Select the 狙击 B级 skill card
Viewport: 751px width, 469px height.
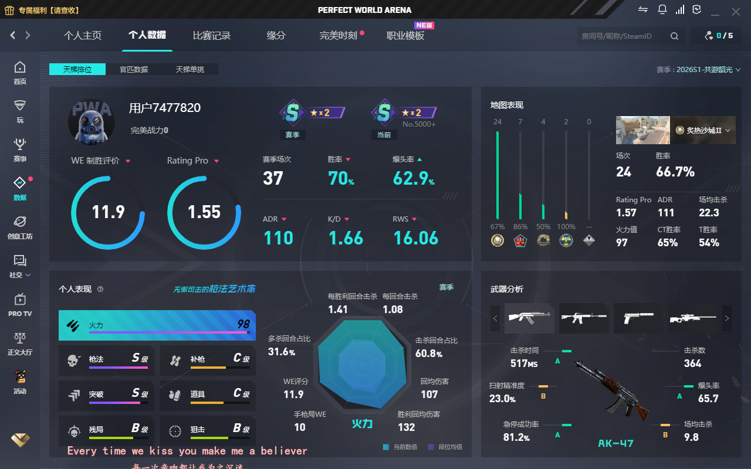click(208, 430)
